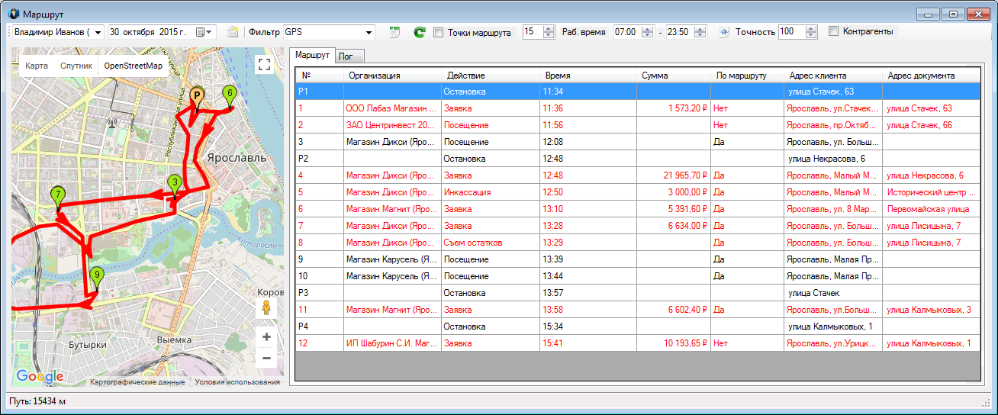Click the Инкассация action cell

click(x=491, y=192)
